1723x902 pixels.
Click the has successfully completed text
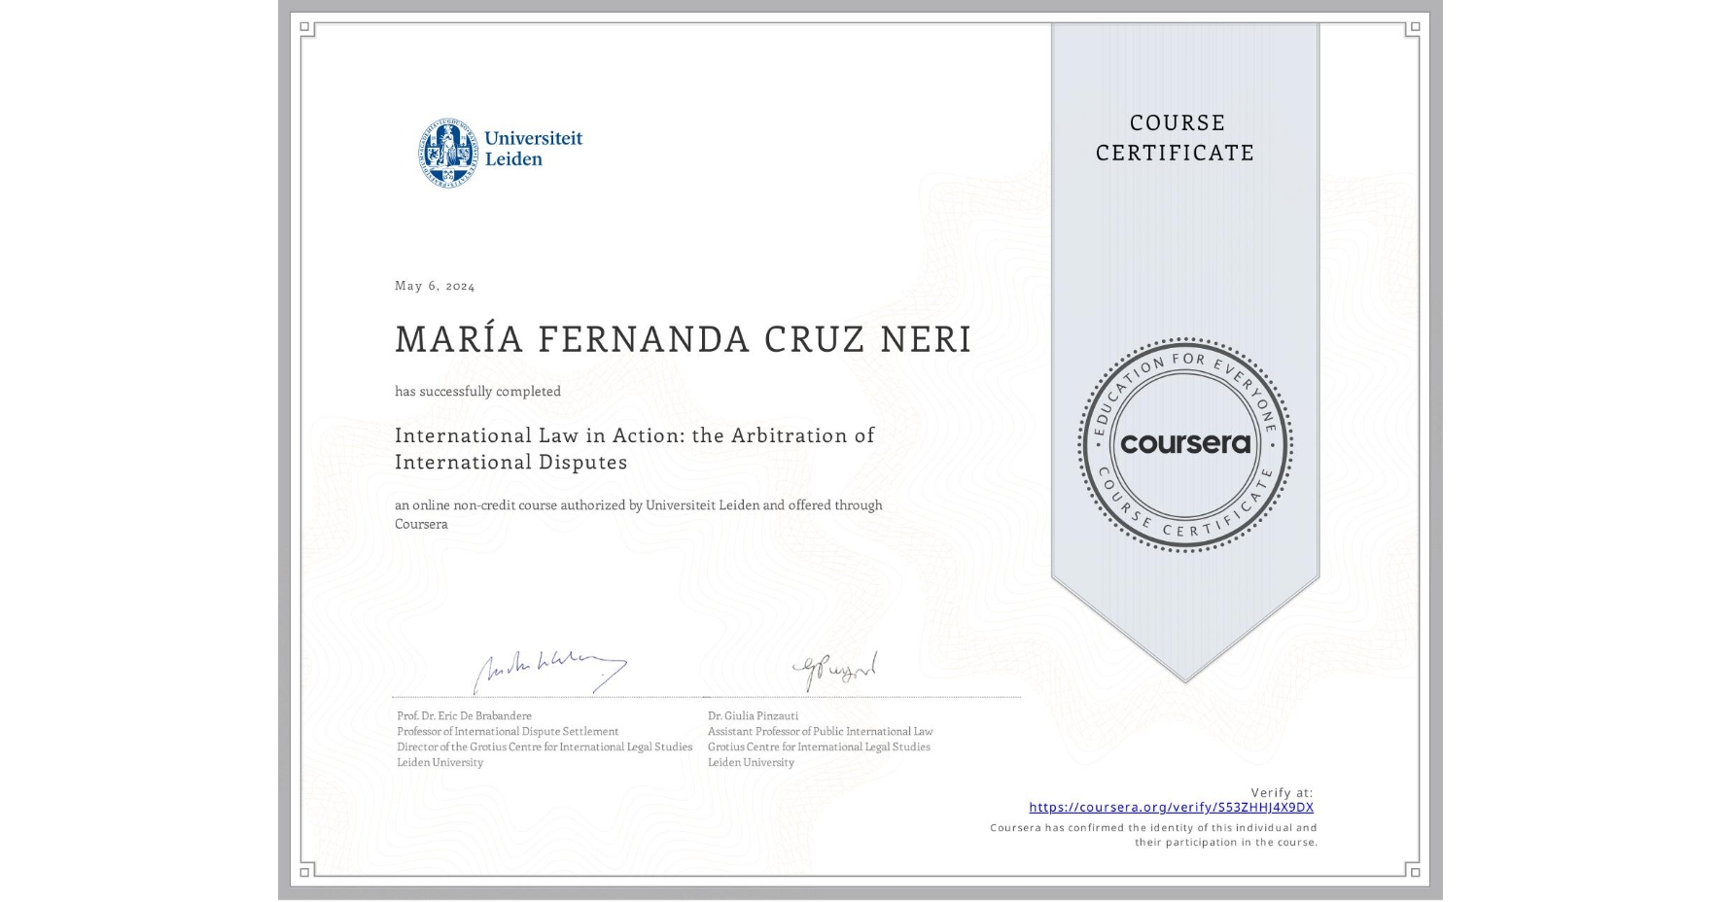tap(477, 391)
